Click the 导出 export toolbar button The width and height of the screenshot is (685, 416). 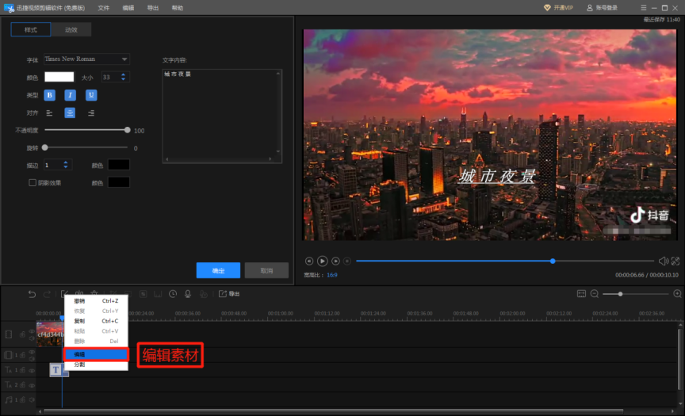tap(229, 294)
